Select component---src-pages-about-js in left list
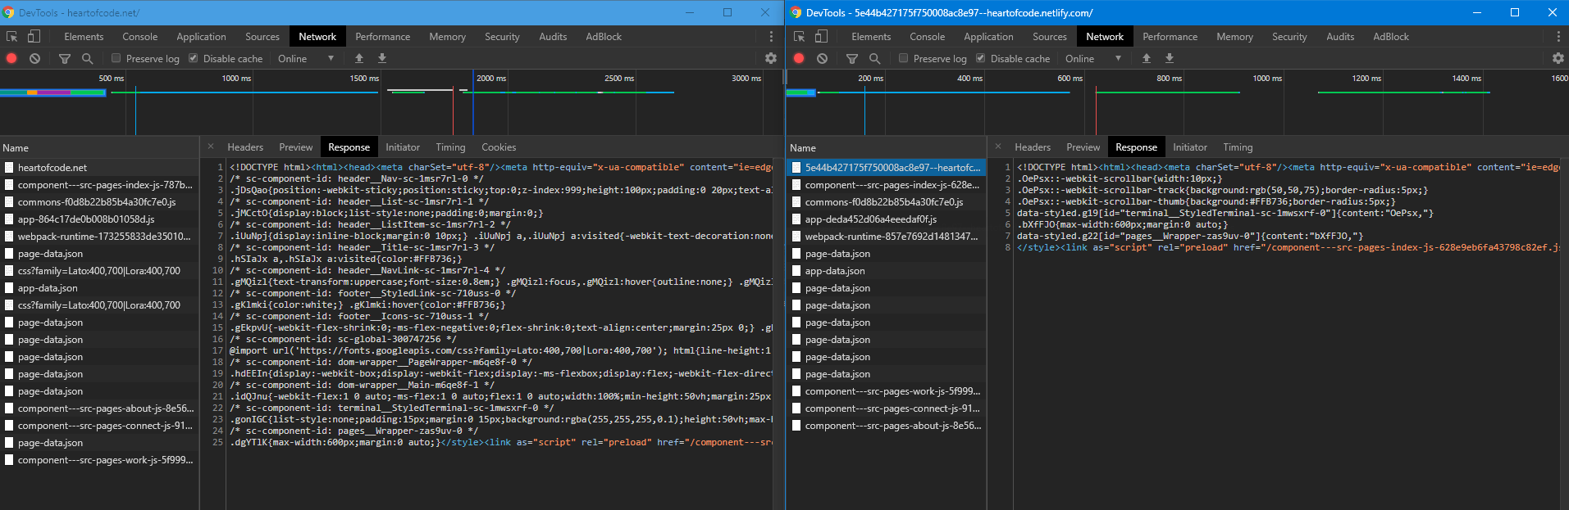This screenshot has width=1569, height=510. [99, 408]
